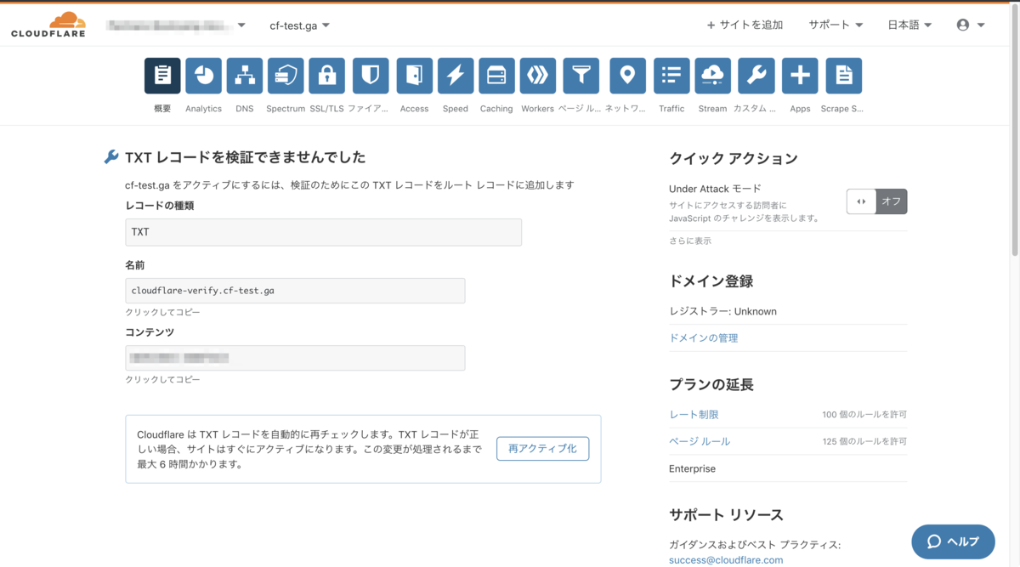Open the SSL/TLS padlock icon
This screenshot has width=1020, height=567.
click(x=327, y=76)
